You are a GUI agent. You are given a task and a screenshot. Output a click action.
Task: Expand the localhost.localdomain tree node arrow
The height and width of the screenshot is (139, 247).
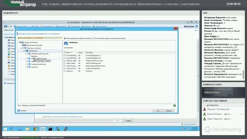pos(26,64)
